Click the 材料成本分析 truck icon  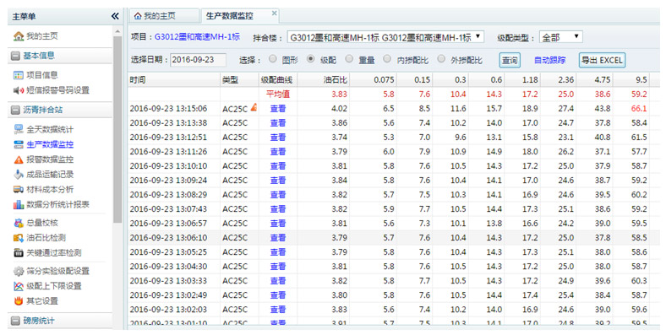tap(19, 190)
